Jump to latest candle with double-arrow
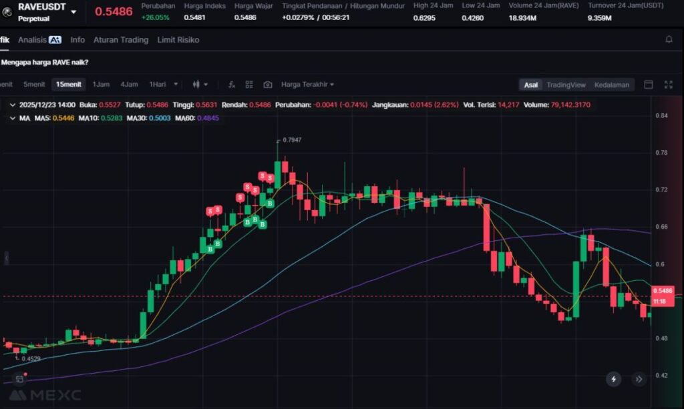 (639, 379)
